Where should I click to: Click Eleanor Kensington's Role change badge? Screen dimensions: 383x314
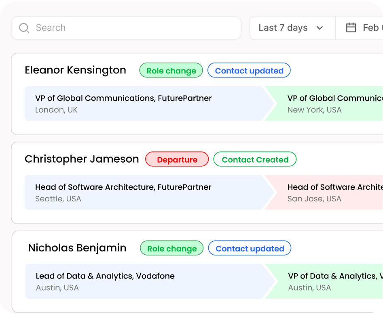(x=171, y=70)
